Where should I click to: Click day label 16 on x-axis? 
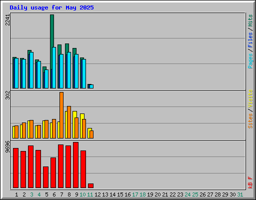[x=127, y=194]
